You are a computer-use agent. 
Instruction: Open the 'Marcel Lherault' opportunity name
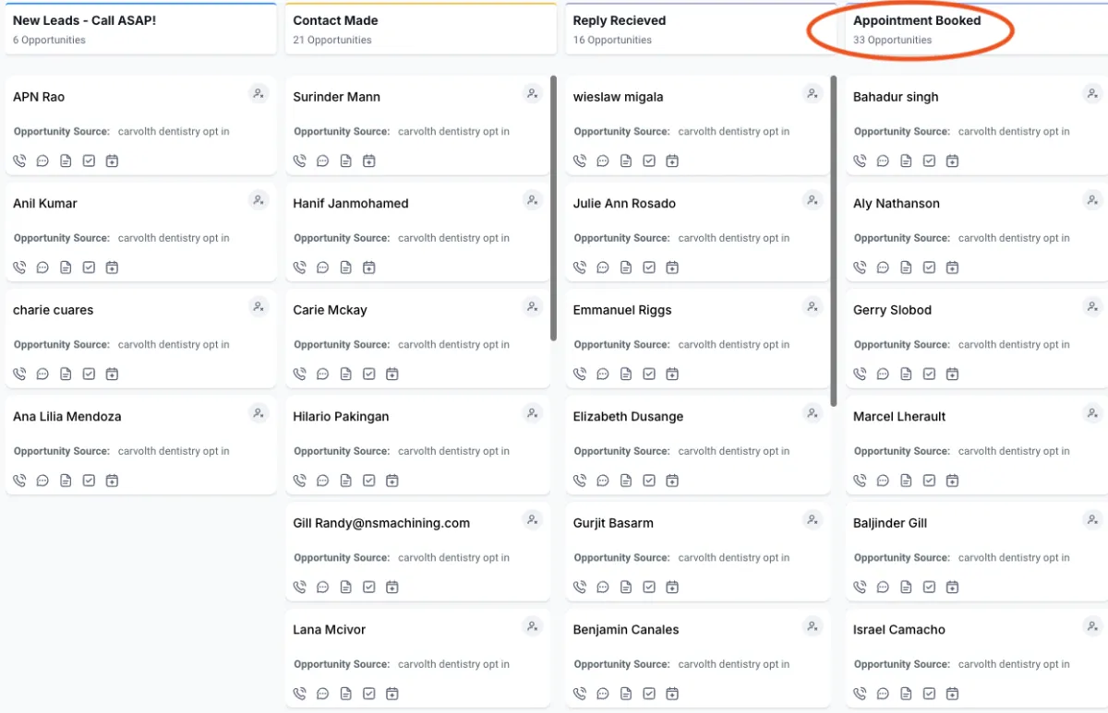click(x=900, y=416)
